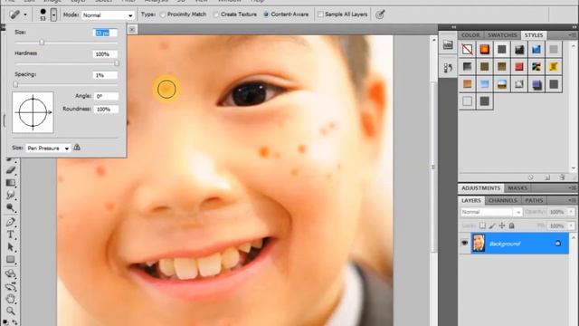Click the warning triangle next to Pen Pressure
This screenshot has height=326, width=579.
(77, 147)
